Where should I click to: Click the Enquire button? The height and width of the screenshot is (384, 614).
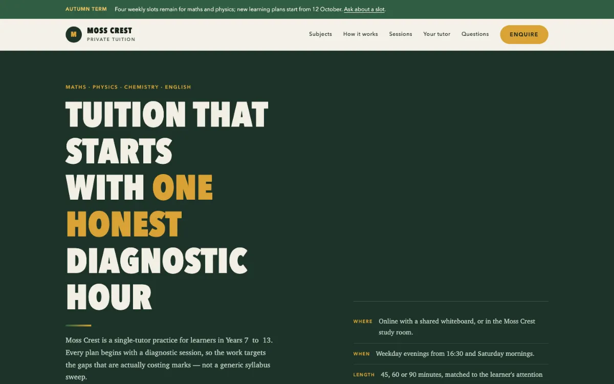coord(524,34)
